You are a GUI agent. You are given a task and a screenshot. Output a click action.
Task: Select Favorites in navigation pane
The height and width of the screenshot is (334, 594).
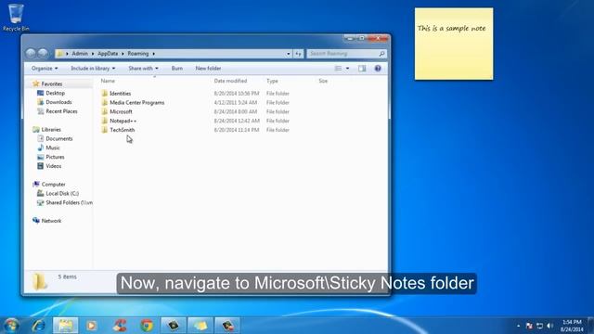(52, 83)
